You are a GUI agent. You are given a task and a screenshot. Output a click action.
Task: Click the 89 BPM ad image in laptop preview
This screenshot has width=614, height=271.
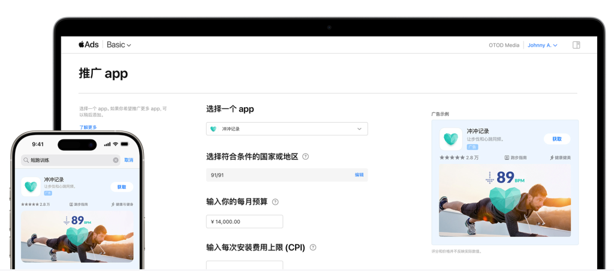coord(505,201)
